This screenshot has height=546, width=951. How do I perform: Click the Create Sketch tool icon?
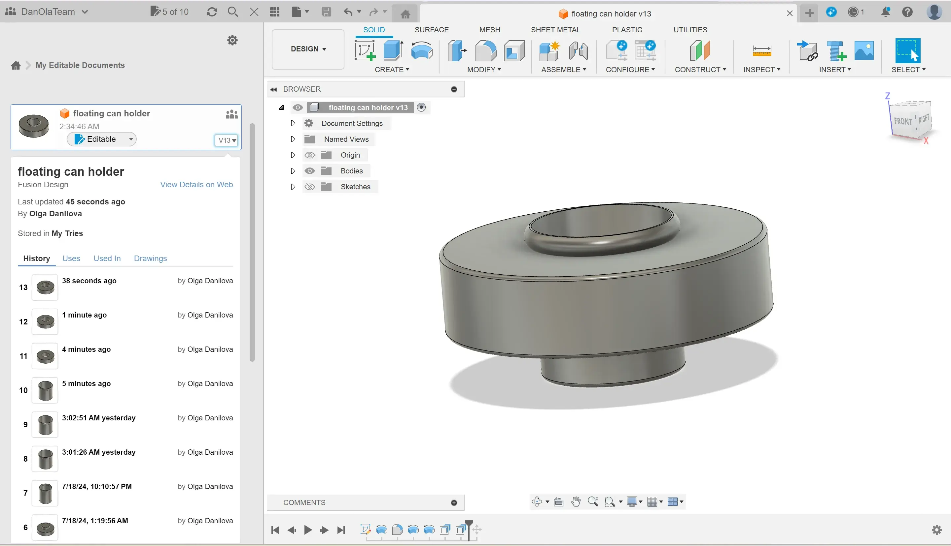click(365, 51)
